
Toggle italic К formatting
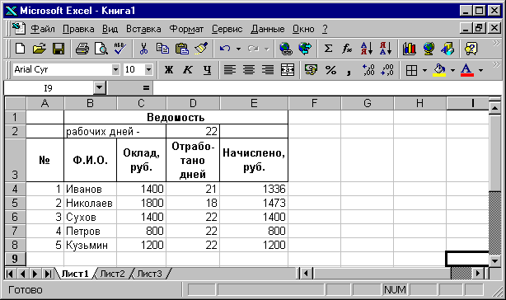[x=188, y=70]
